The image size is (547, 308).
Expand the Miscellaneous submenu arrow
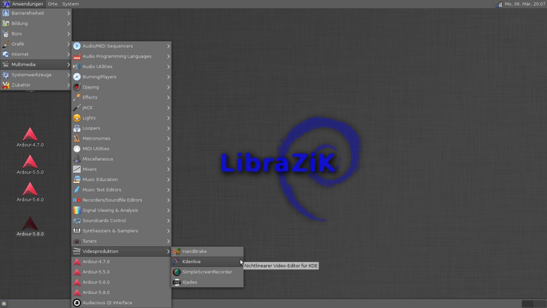[168, 159]
